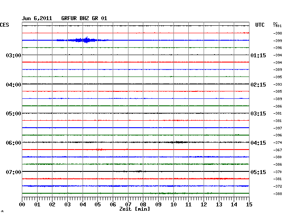Viewport: 284px width, 216px height.
Task: Select the "06:00" local time label
Action: click(x=14, y=143)
